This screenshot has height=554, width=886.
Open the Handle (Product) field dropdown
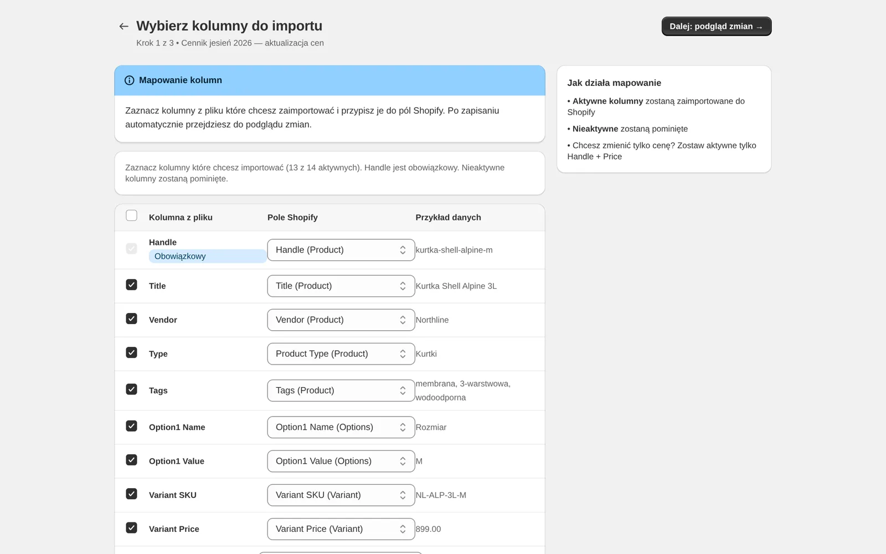(341, 250)
